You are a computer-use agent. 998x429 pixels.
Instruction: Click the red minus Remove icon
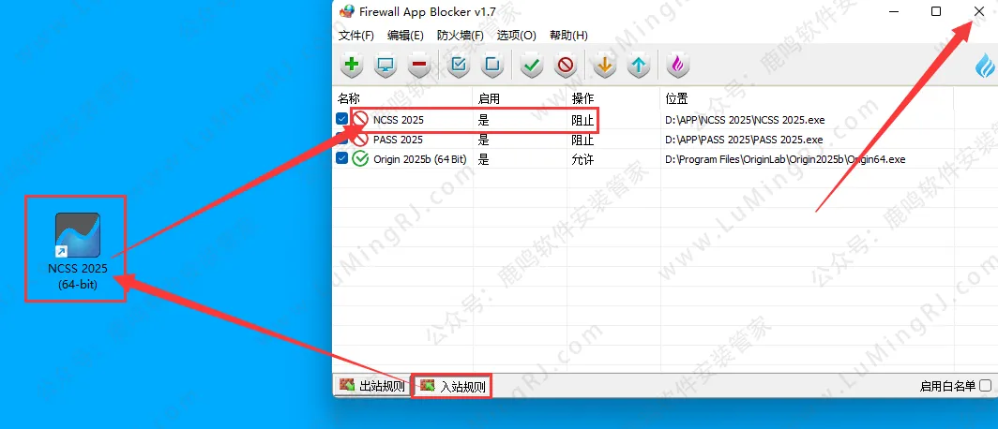[x=418, y=65]
